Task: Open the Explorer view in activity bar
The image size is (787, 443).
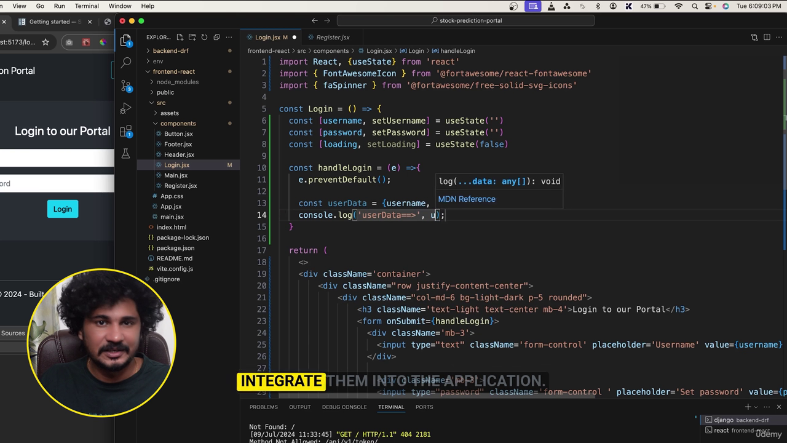Action: pos(126,41)
